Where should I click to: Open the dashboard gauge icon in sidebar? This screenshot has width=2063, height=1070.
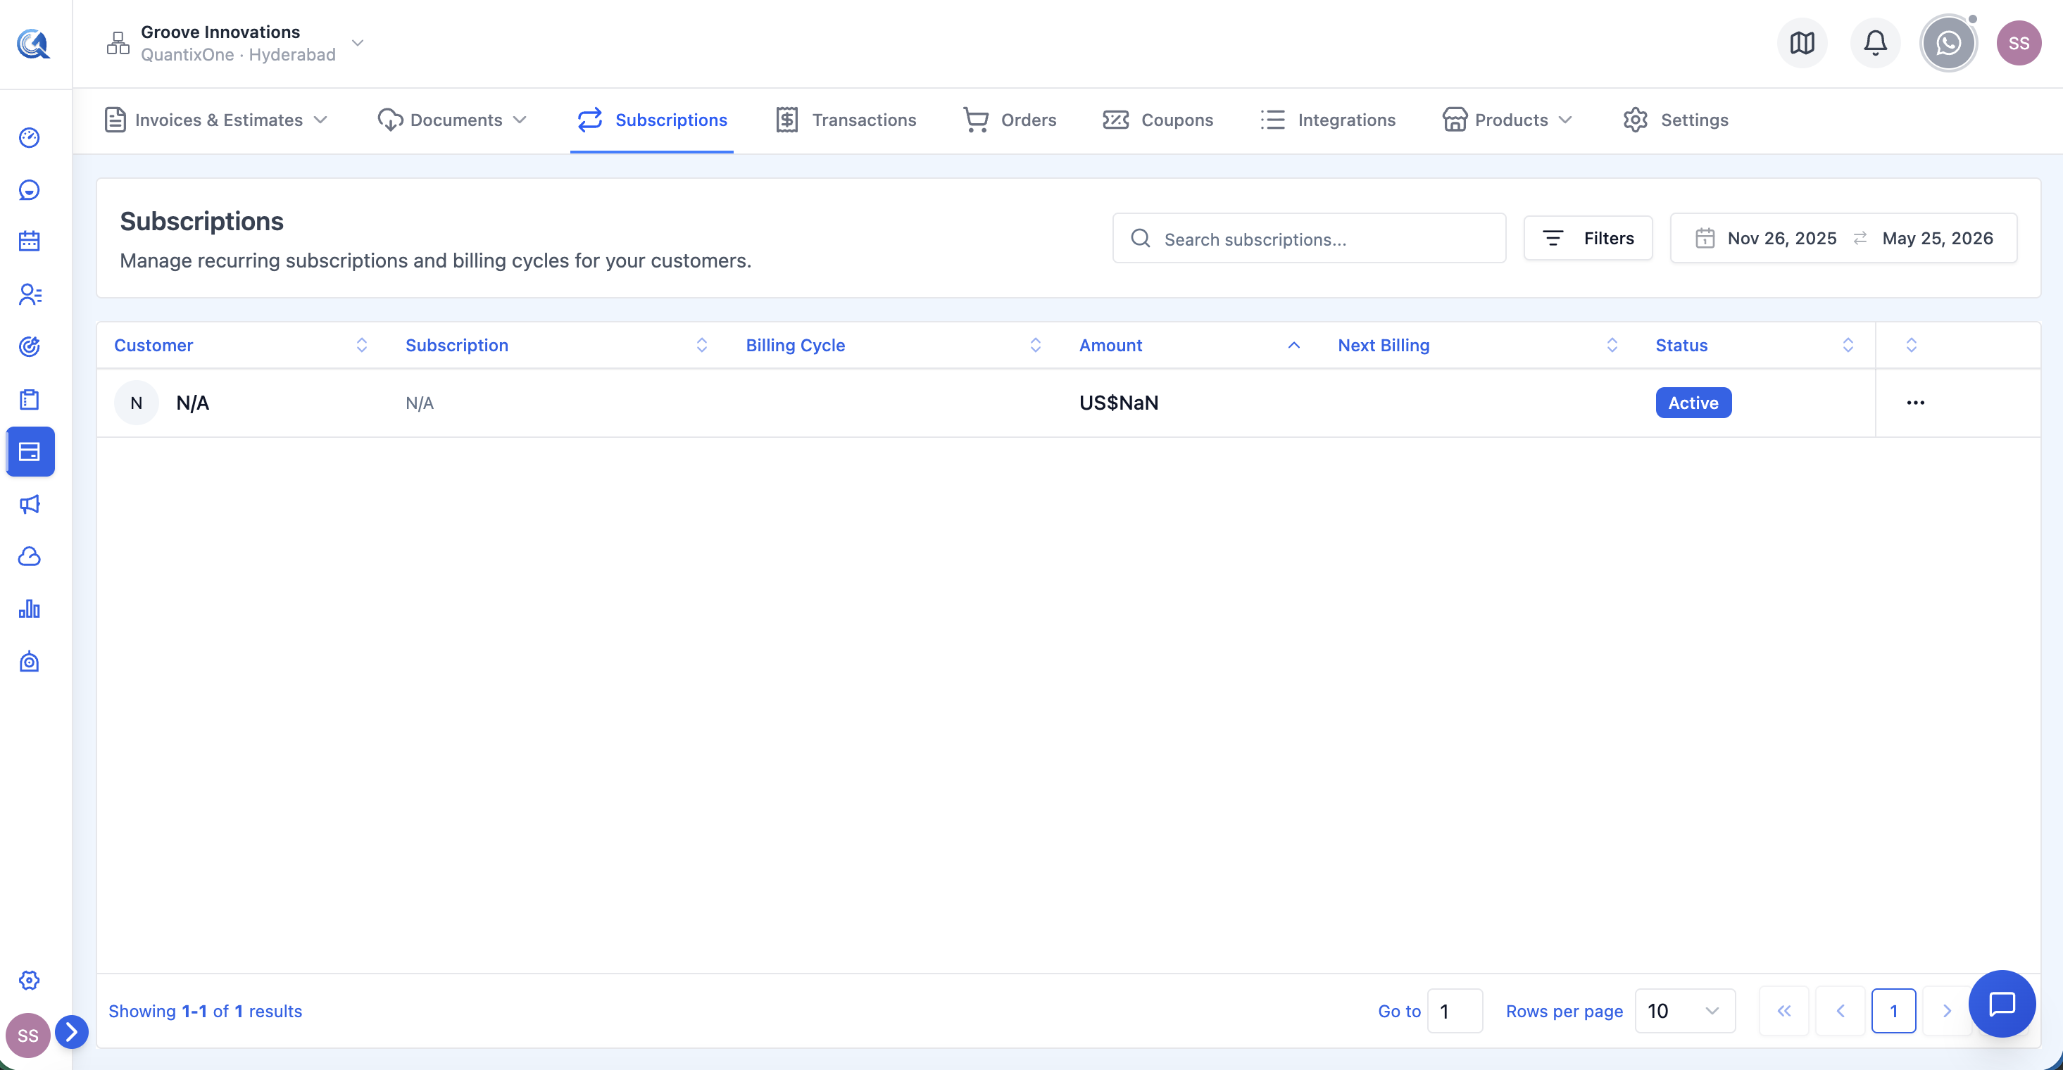30,138
